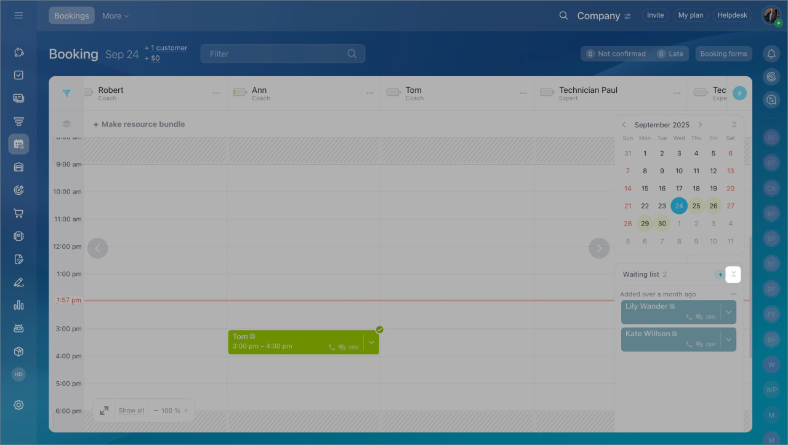Add a new resource with plus icon
The height and width of the screenshot is (445, 788).
click(739, 93)
